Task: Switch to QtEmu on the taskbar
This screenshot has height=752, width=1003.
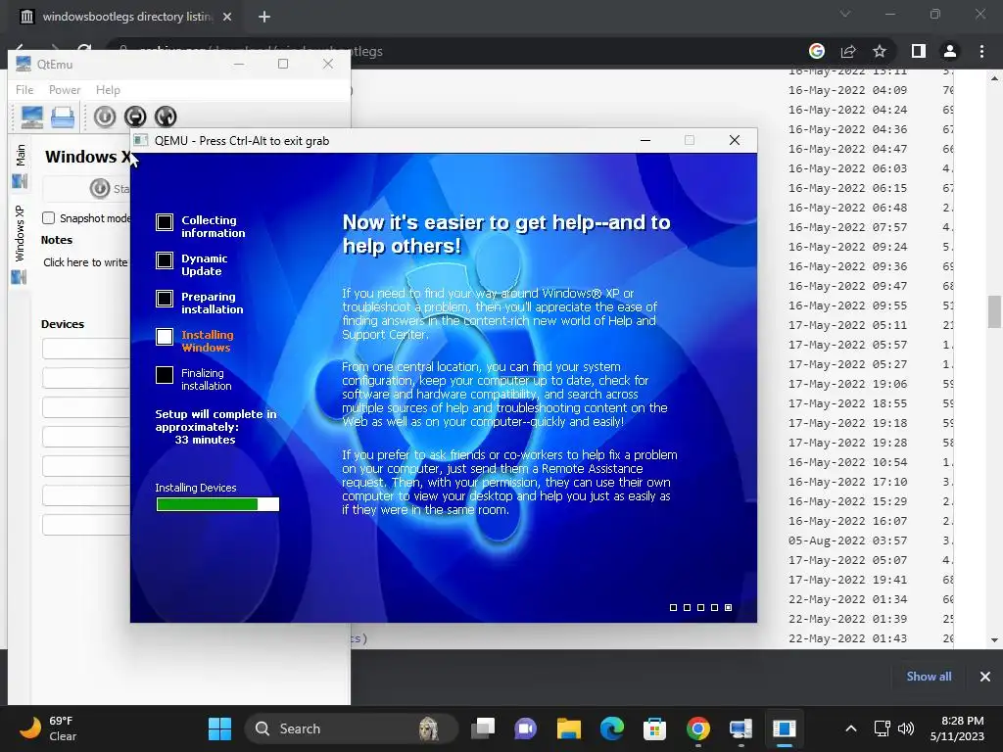Action: click(740, 728)
